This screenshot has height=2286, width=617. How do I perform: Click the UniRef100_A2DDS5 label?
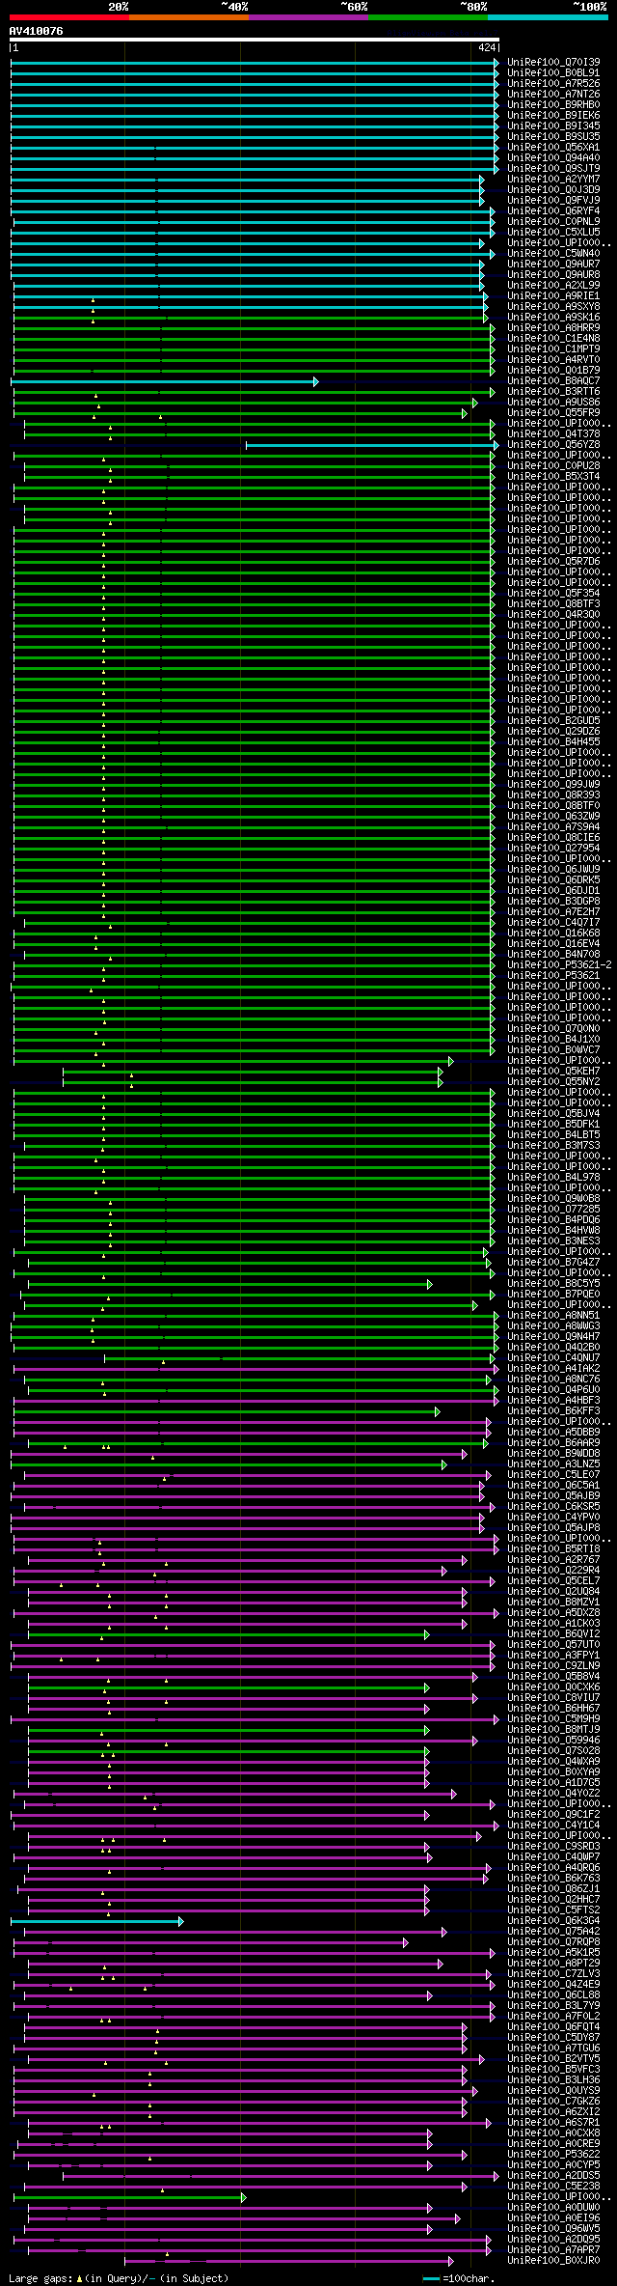553,2175
